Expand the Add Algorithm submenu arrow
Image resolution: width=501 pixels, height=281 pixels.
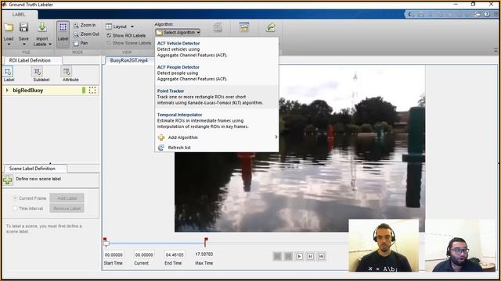(x=276, y=137)
